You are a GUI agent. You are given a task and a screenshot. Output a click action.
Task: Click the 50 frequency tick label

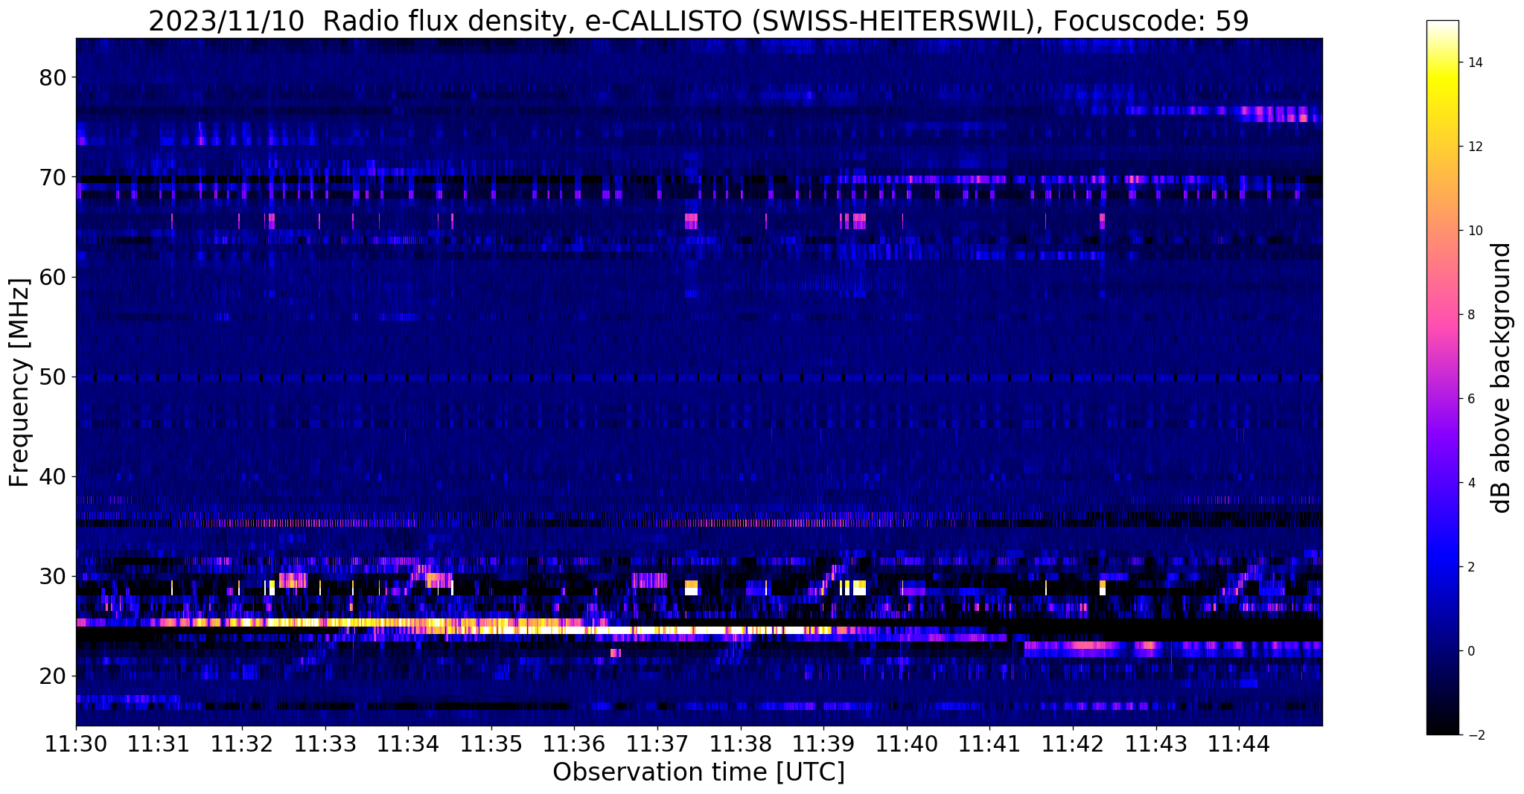[53, 377]
